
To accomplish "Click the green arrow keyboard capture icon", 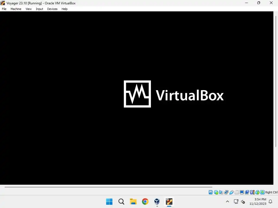I will point(263,192).
